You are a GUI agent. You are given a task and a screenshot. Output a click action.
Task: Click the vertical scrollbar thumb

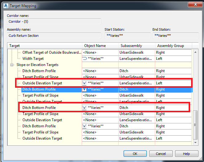(x=195, y=124)
